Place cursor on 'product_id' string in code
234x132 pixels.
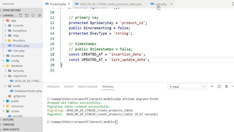point(132,23)
